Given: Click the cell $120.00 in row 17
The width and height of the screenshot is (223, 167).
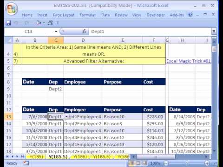Looking at the screenshot, I should tap(154, 144).
